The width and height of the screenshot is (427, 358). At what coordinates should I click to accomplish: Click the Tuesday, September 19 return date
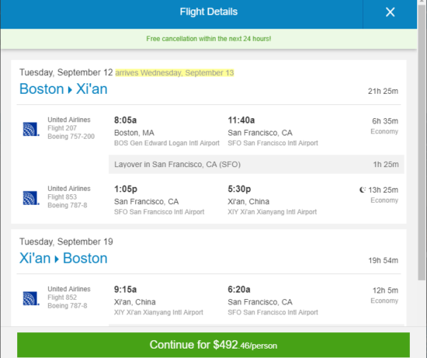pos(66,242)
